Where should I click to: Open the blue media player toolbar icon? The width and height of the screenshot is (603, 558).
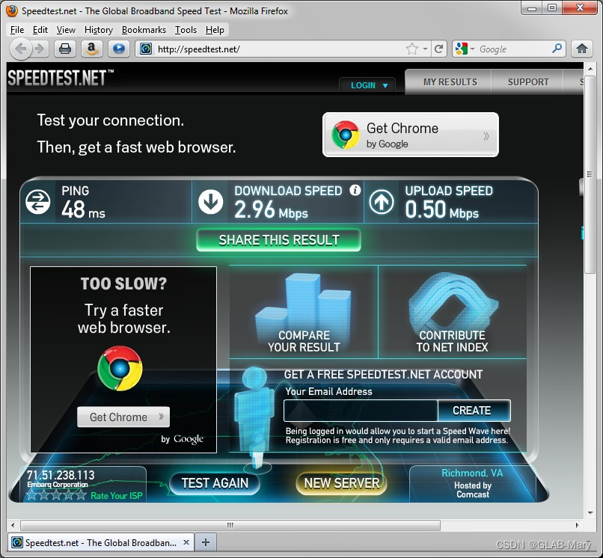[118, 49]
